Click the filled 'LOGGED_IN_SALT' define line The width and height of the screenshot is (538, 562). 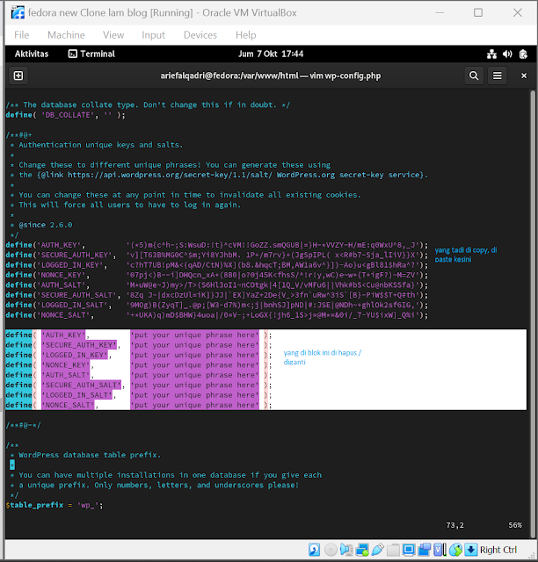(217, 305)
